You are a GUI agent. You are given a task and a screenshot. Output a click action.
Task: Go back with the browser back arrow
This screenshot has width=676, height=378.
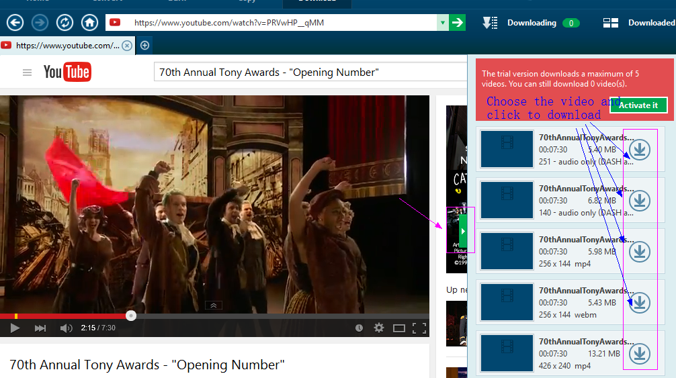(15, 22)
